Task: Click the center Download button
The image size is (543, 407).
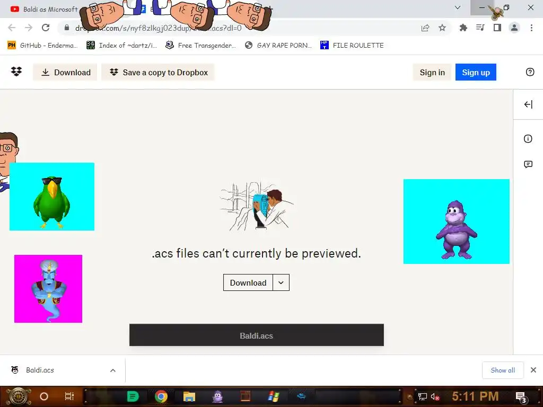Action: pos(248,283)
